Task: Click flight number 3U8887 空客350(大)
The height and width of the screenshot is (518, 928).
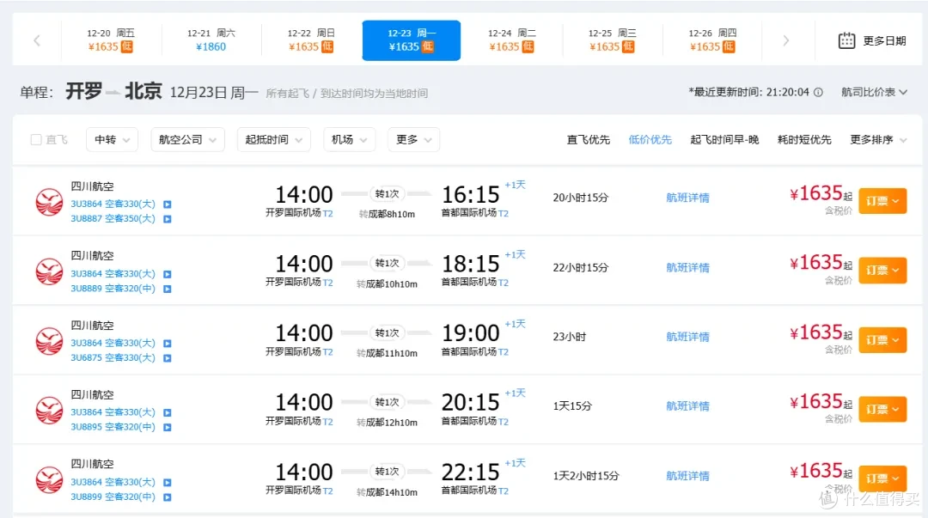Action: [113, 218]
